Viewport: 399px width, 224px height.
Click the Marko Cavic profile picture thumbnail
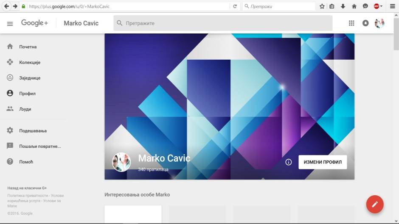121,162
